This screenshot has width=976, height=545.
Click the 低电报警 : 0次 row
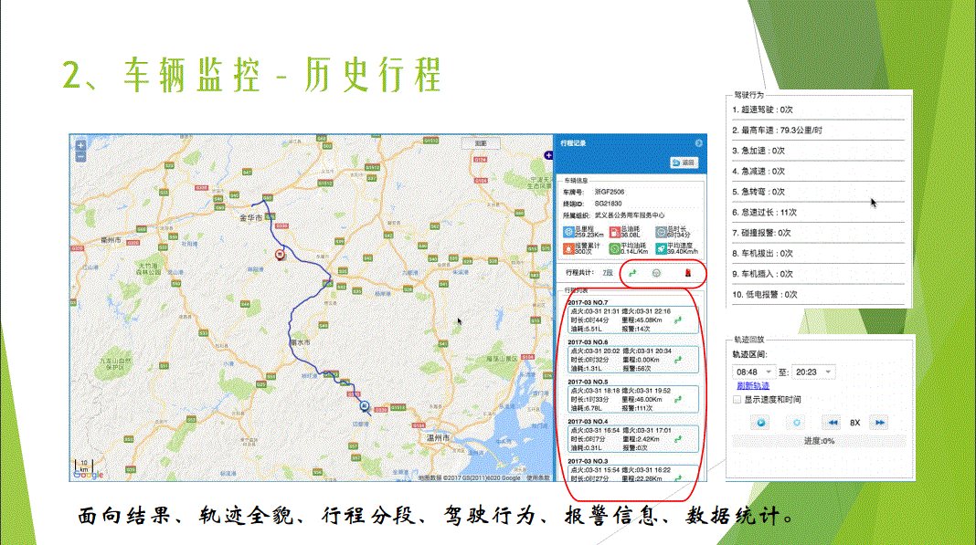click(x=818, y=294)
